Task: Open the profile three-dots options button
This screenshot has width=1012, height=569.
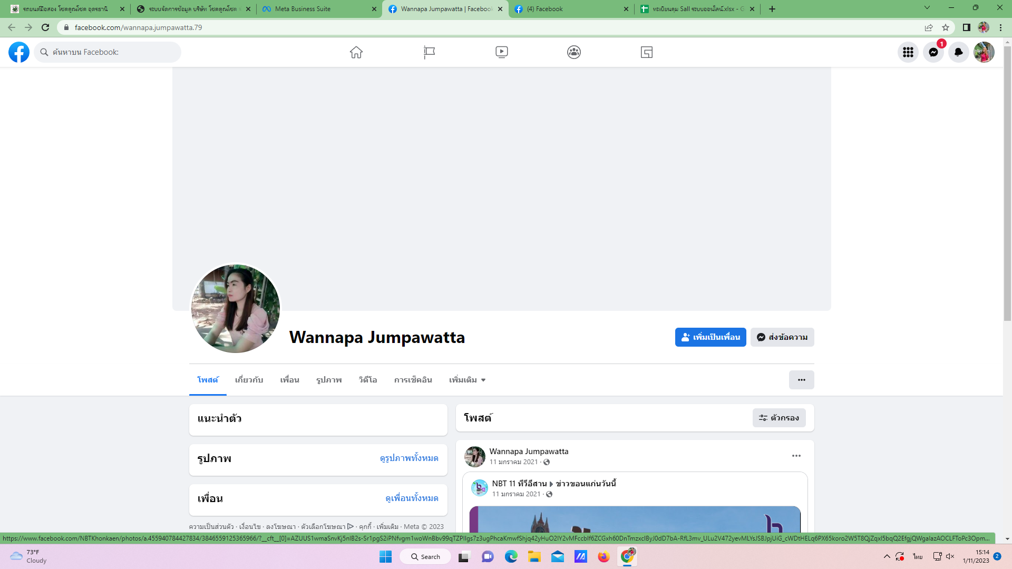Action: pyautogui.click(x=801, y=380)
